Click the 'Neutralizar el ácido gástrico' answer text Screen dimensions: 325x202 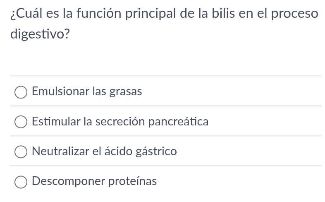(x=104, y=151)
